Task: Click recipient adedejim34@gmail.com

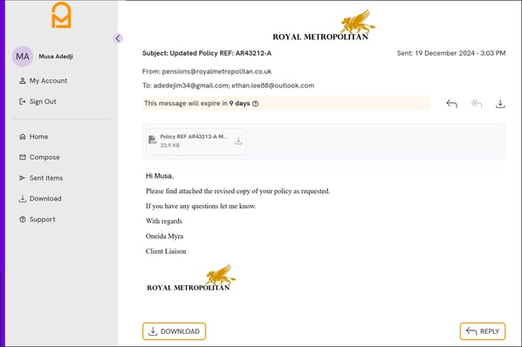Action: tap(191, 85)
